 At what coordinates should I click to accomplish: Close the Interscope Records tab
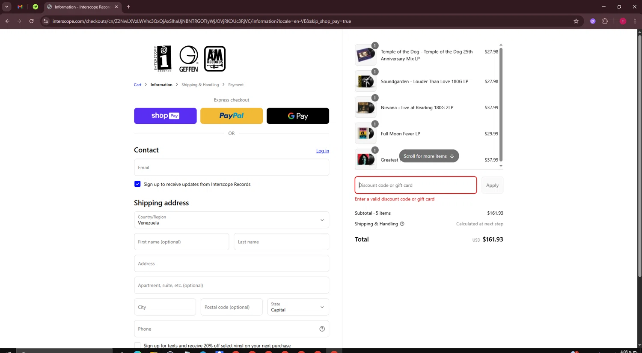click(116, 7)
